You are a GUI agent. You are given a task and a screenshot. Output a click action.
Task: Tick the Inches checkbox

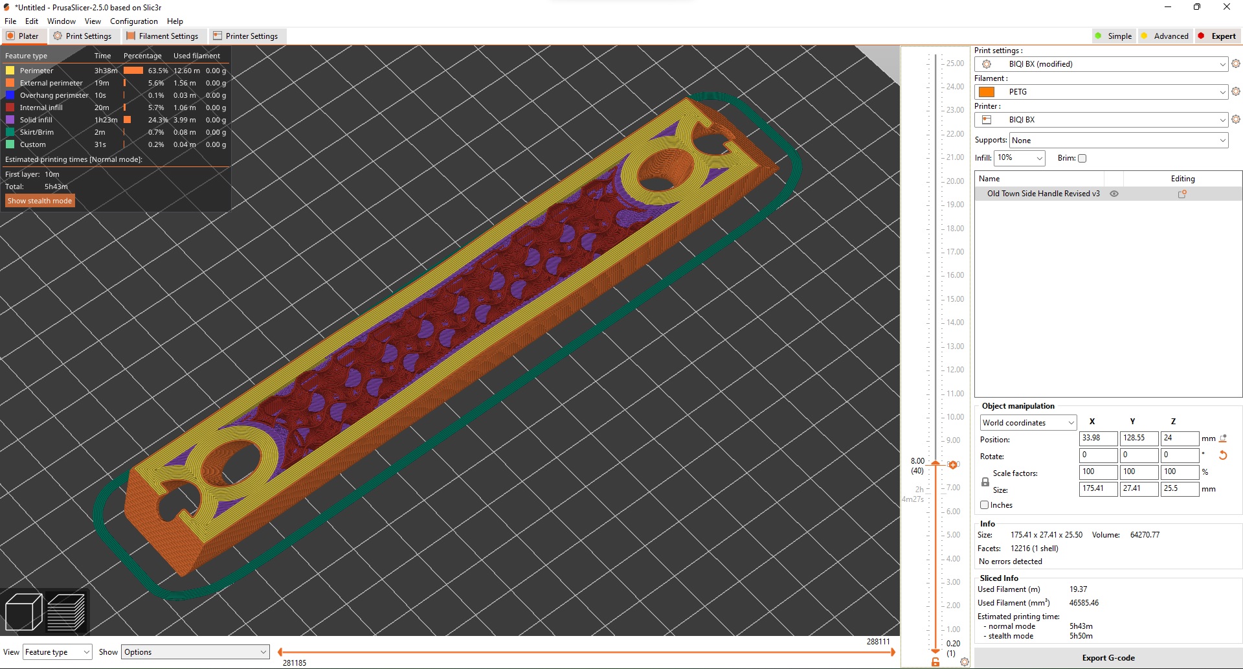tap(984, 505)
